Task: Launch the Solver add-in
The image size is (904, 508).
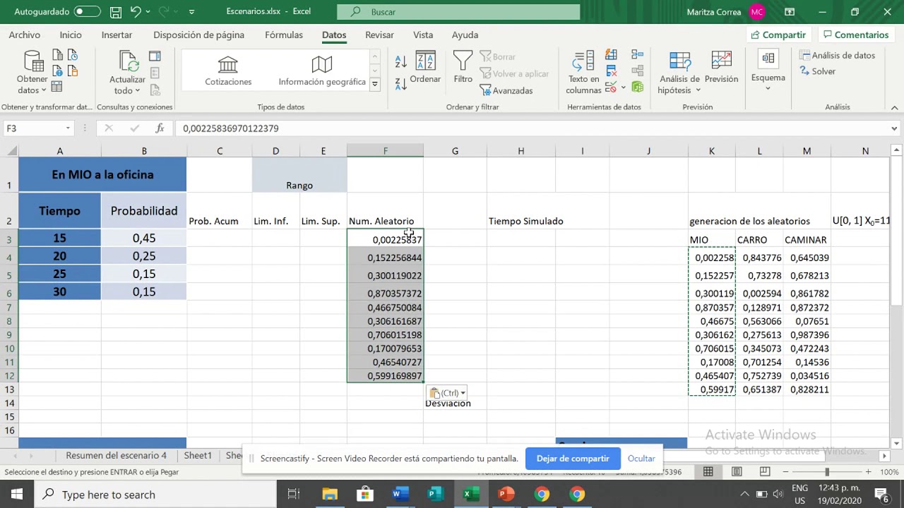Action: 818,71
